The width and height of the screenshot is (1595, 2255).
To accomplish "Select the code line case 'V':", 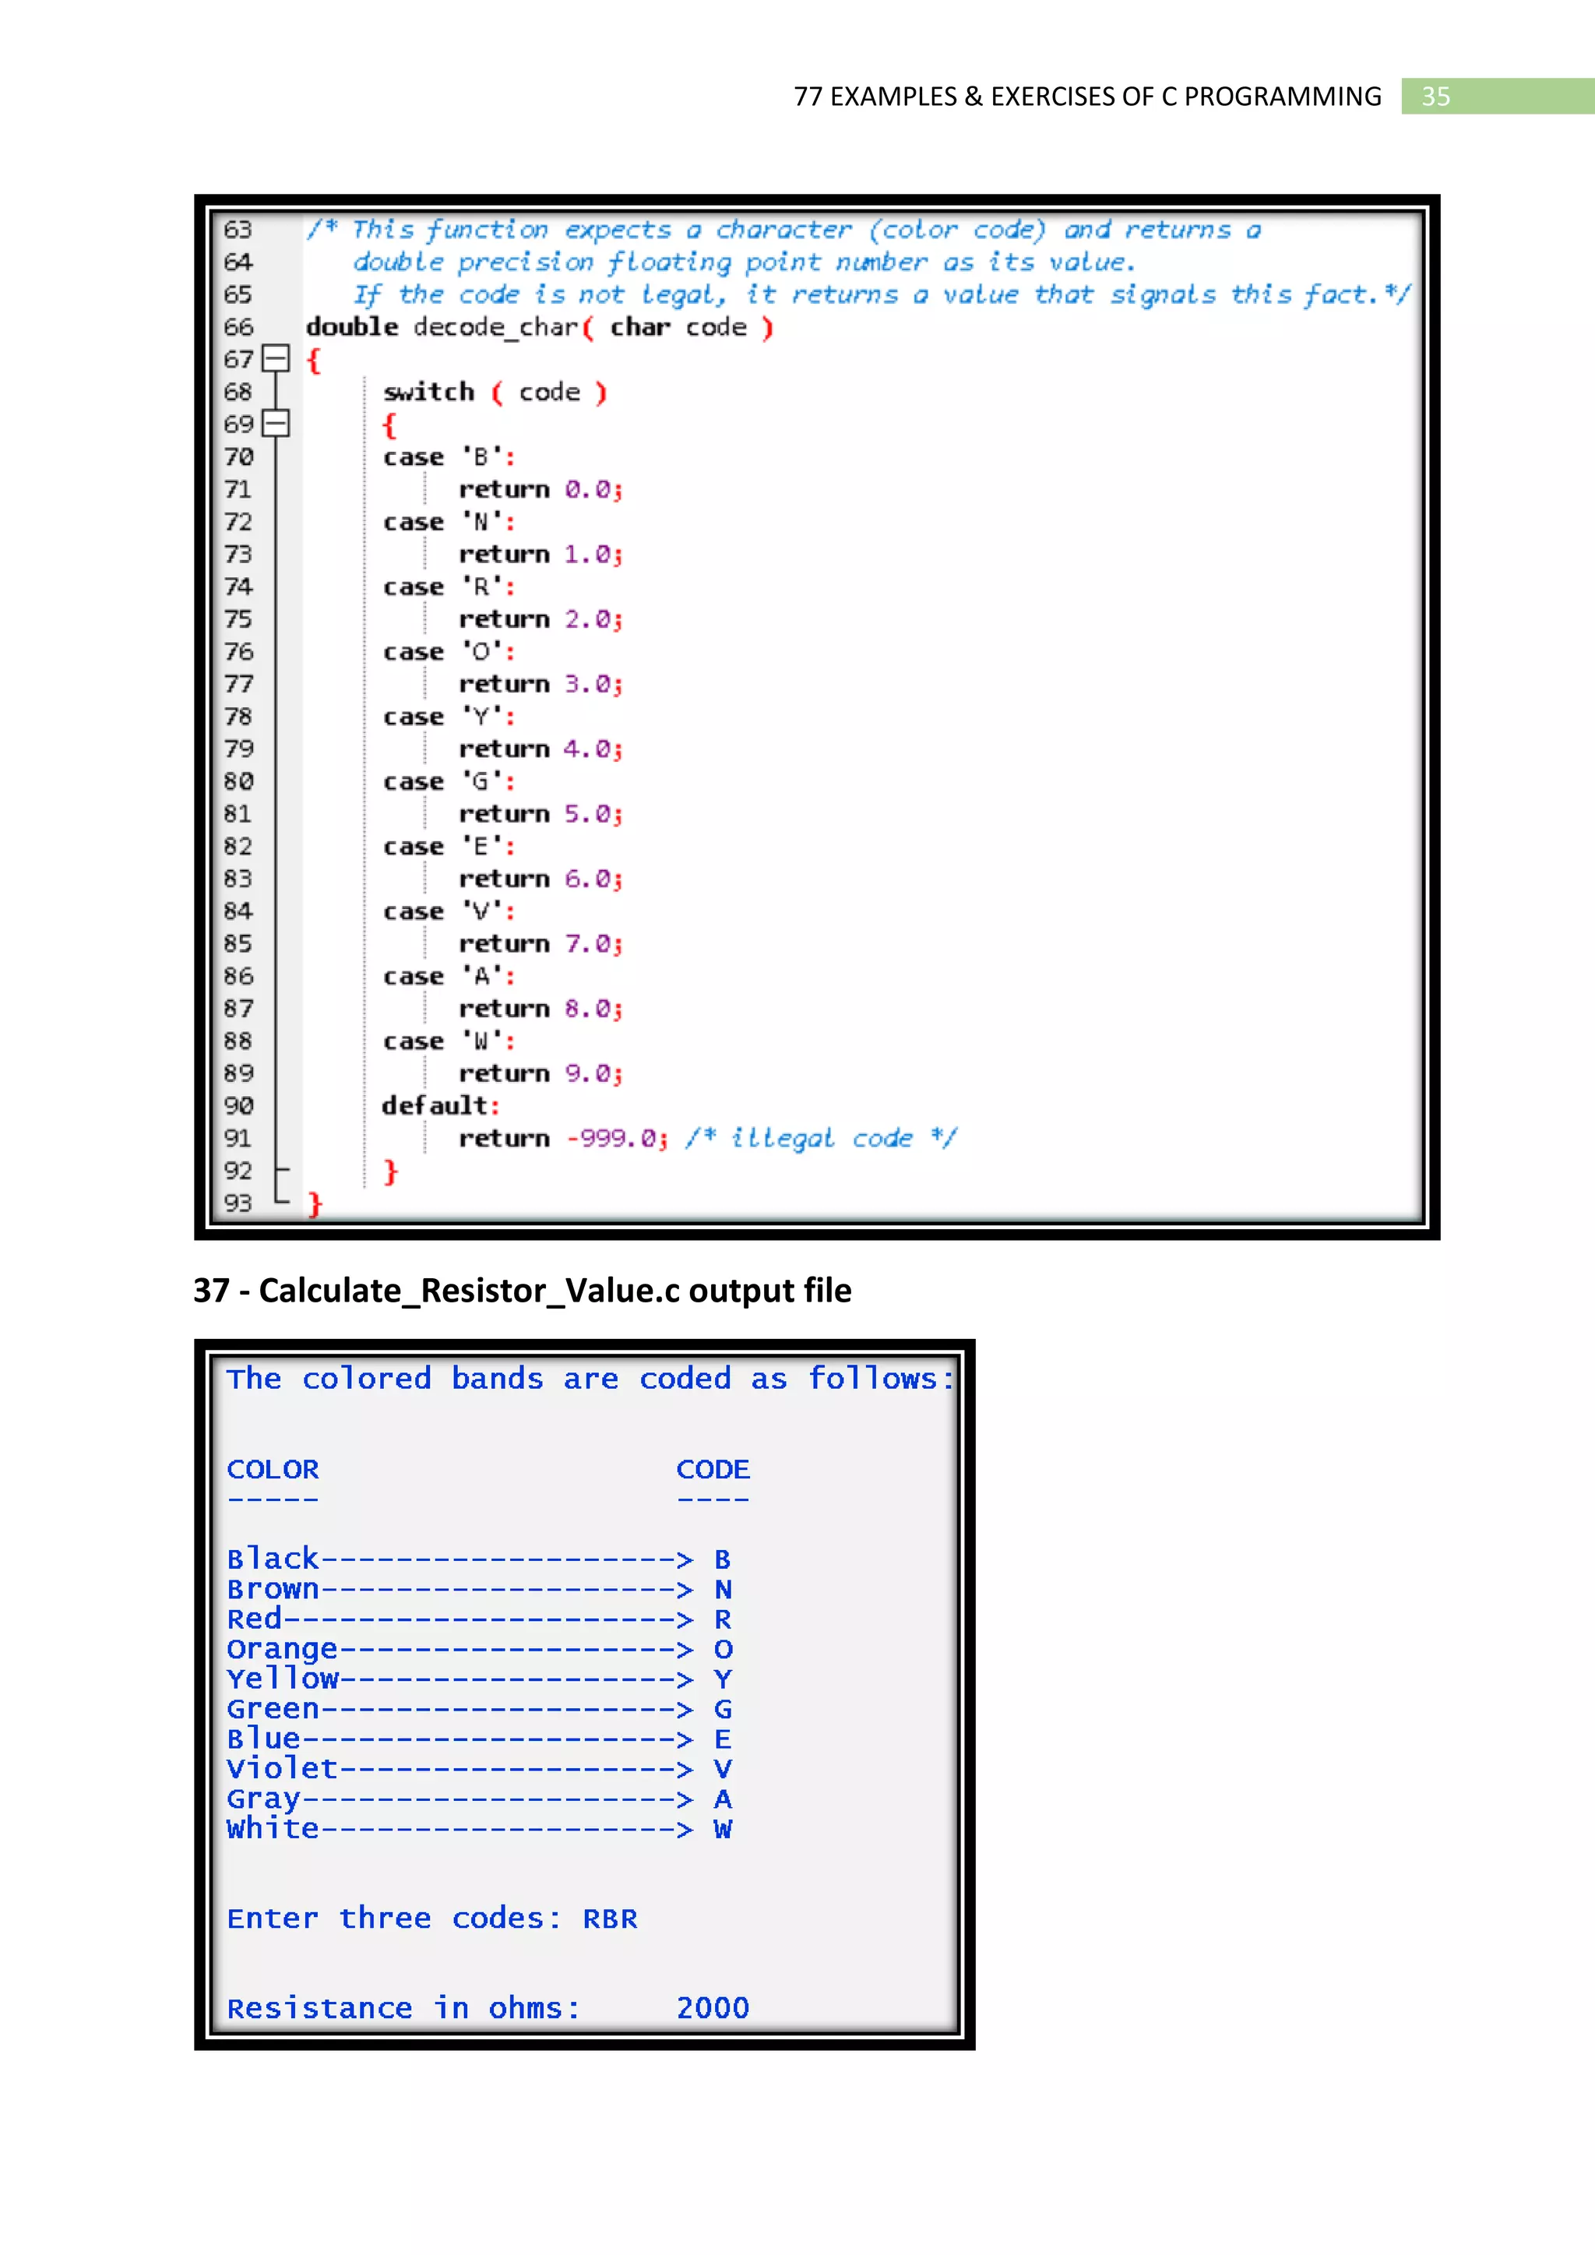I will (x=449, y=911).
